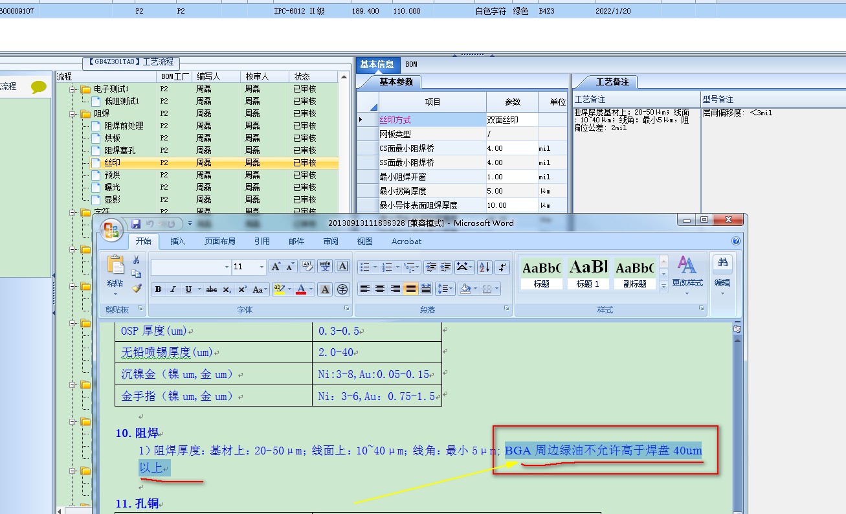
Task: Insert enclosed character (circled 字)
Action: [x=342, y=289]
